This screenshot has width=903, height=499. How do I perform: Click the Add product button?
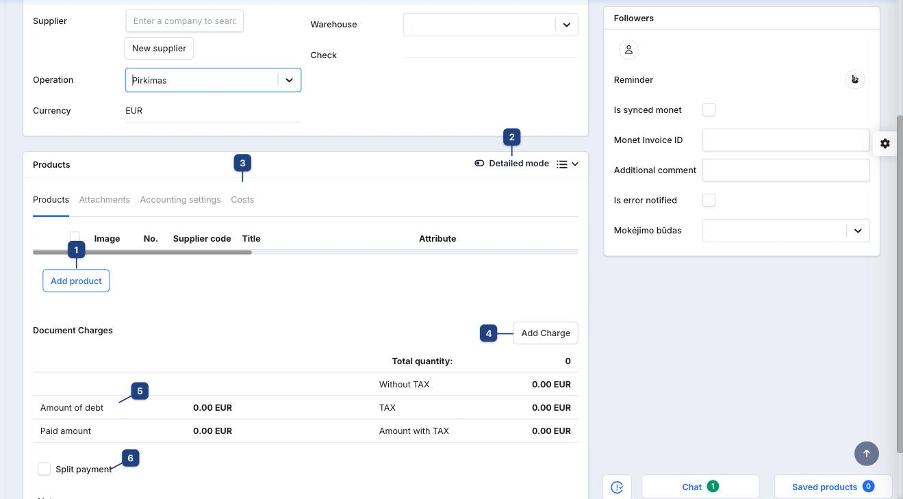[x=76, y=281]
